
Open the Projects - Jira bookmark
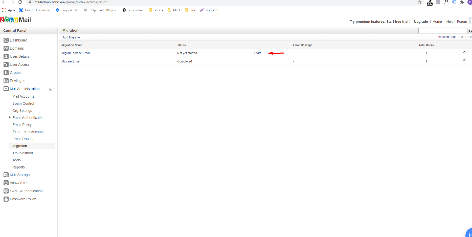point(68,10)
